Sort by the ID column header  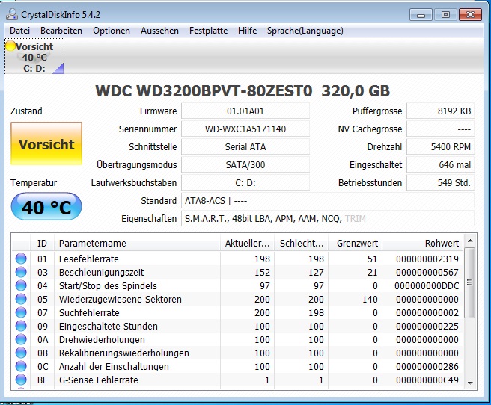42,243
